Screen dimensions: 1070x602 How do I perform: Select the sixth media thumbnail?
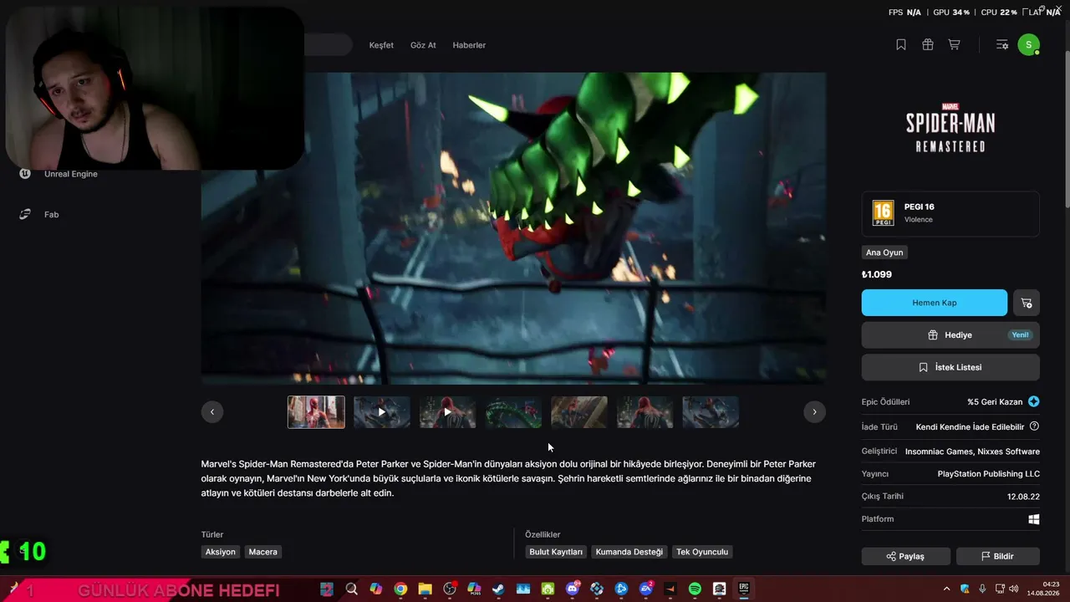pos(645,412)
